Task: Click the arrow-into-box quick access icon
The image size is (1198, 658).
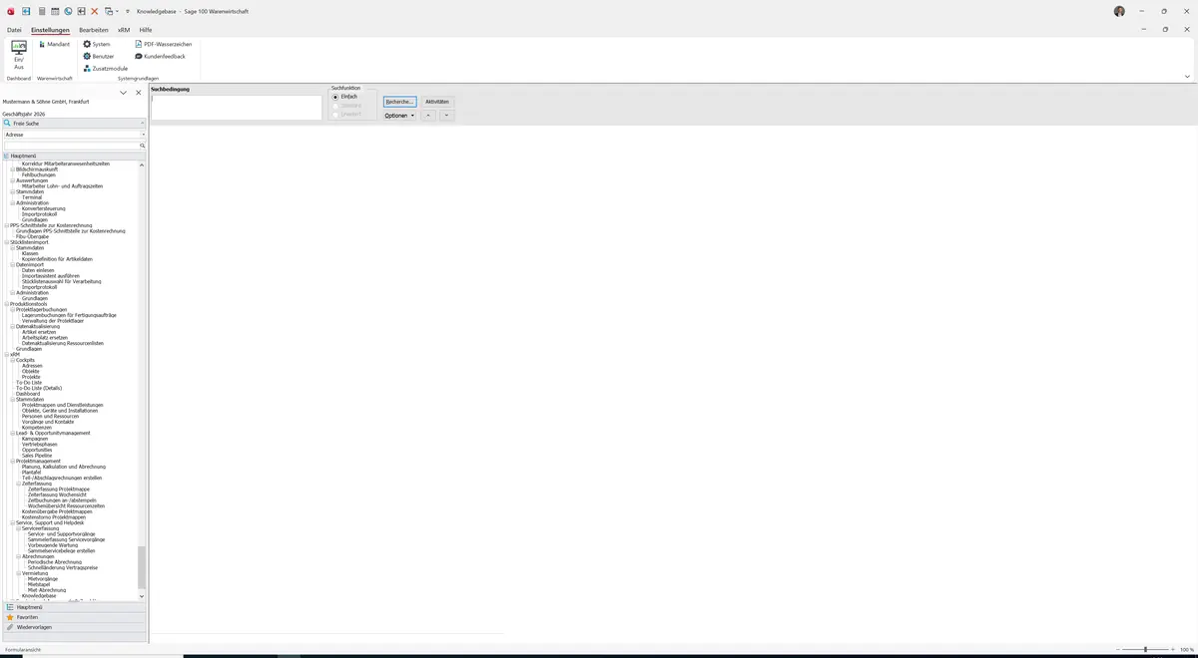Action: point(81,11)
